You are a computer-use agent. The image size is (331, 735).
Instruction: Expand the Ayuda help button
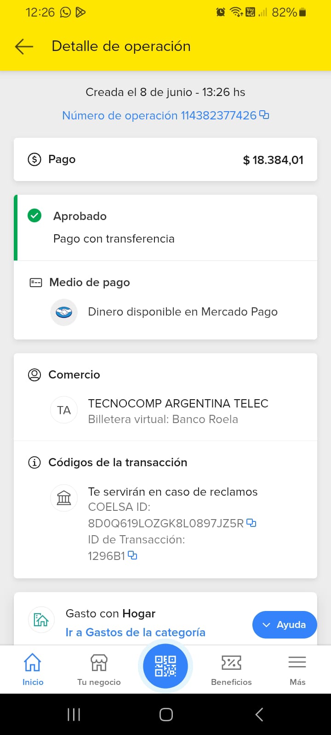click(285, 624)
